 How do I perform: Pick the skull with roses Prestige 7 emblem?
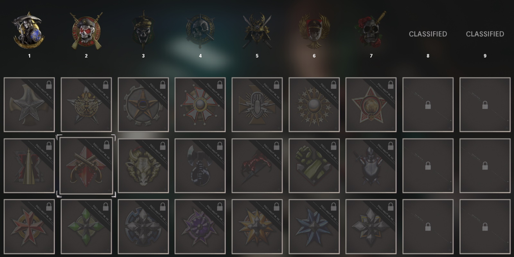371,30
